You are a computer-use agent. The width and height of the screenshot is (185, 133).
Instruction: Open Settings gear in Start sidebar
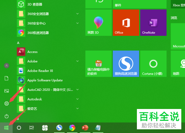pyautogui.click(x=7, y=103)
